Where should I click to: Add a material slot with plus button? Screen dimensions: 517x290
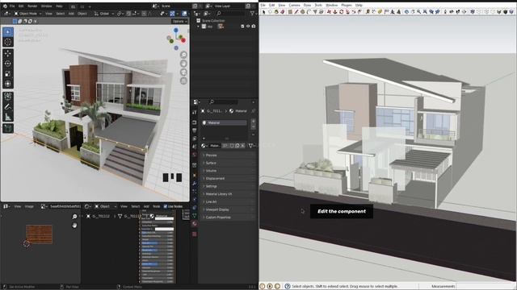click(253, 121)
